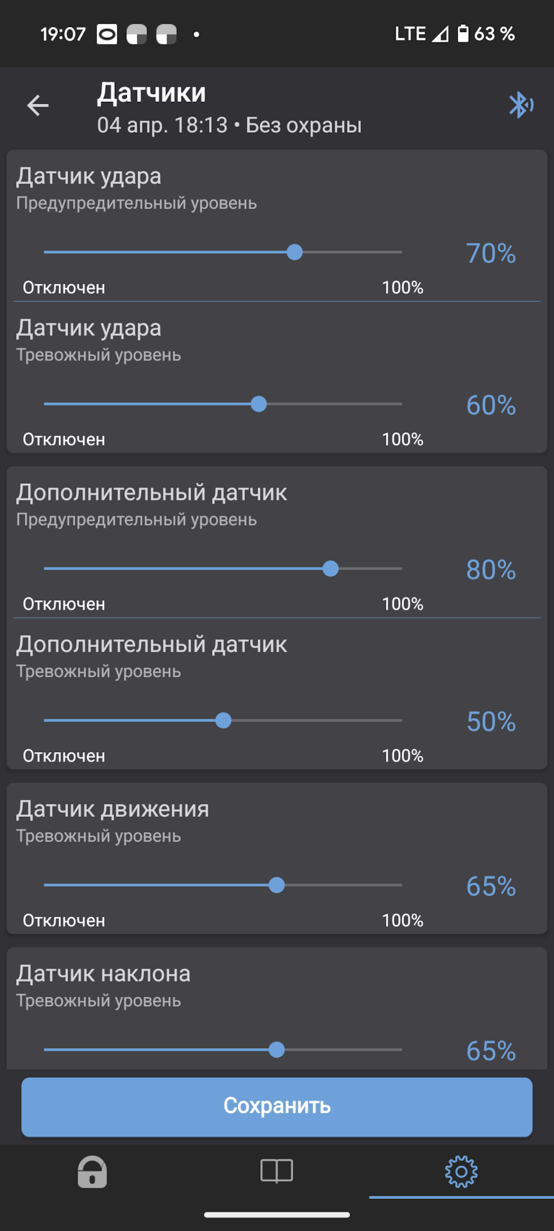Click additional sensor warning slider handle
Viewport: 554px width, 1231px height.
(330, 569)
